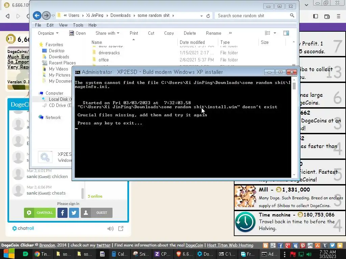Expand breadcrumb arrow after some random shit
The height and width of the screenshot is (259, 346).
(173, 16)
